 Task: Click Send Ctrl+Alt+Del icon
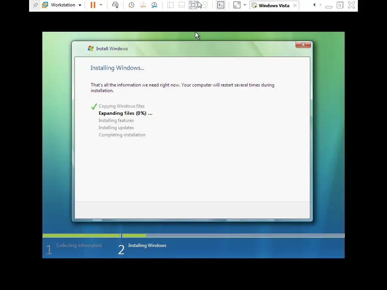tap(115, 5)
